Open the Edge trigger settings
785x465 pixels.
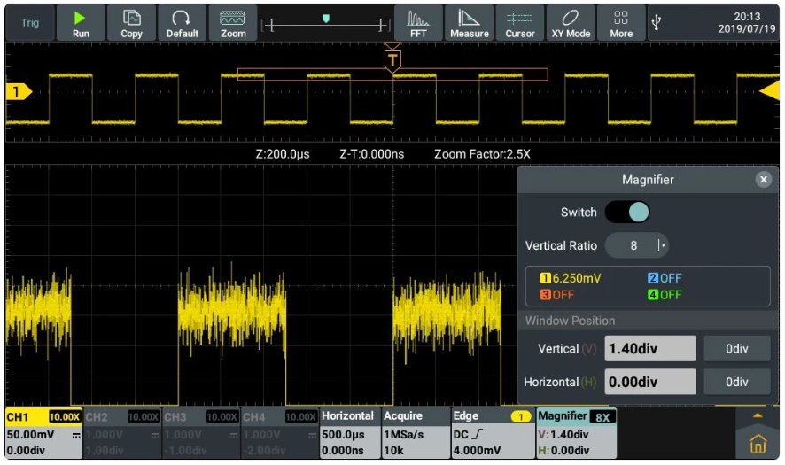(x=492, y=433)
